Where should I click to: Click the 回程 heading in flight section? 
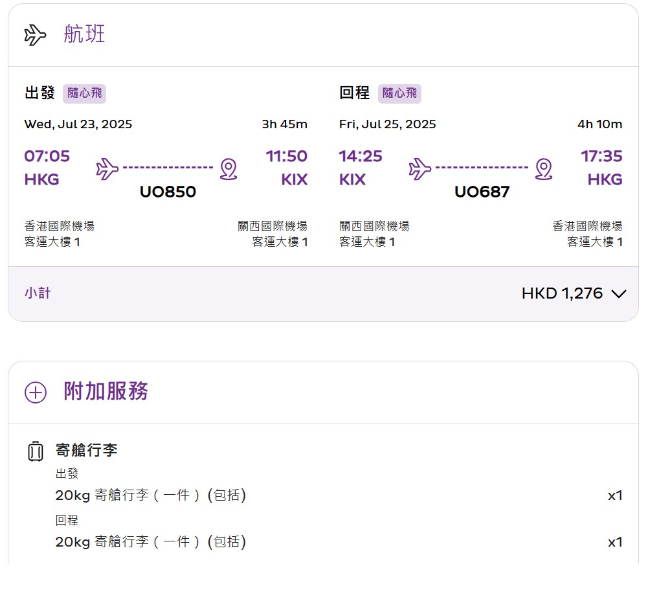pos(354,93)
